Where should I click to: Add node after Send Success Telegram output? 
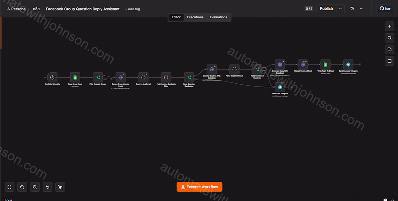pyautogui.click(x=360, y=64)
